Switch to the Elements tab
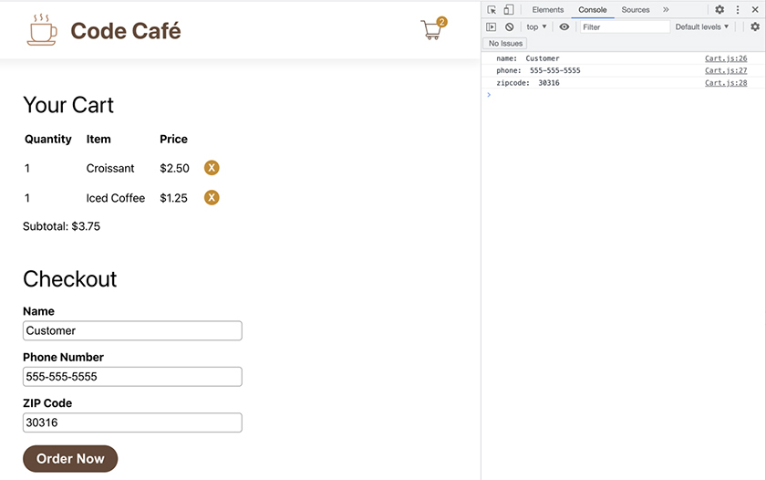Screen dimensions: 766x480 [x=548, y=10]
